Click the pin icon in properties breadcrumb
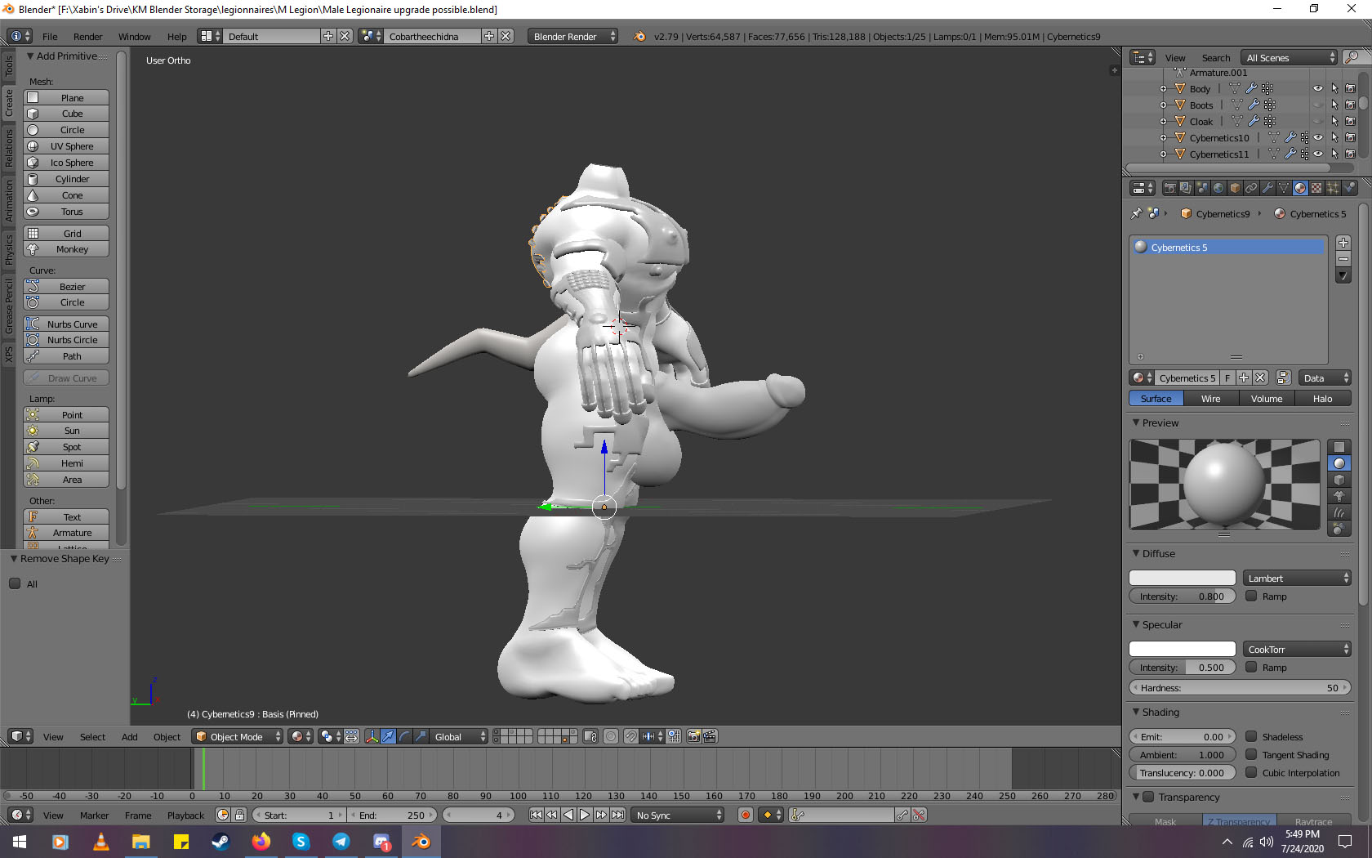Image resolution: width=1372 pixels, height=858 pixels. tap(1136, 213)
